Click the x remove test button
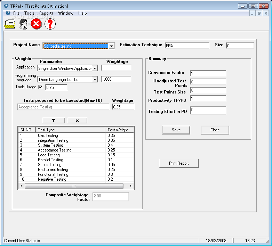 (x=77, y=120)
